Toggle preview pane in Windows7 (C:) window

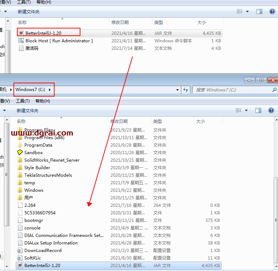point(258,110)
